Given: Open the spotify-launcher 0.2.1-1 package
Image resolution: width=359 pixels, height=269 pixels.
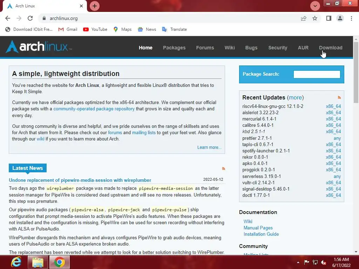Looking at the screenshot, I should [x=266, y=151].
